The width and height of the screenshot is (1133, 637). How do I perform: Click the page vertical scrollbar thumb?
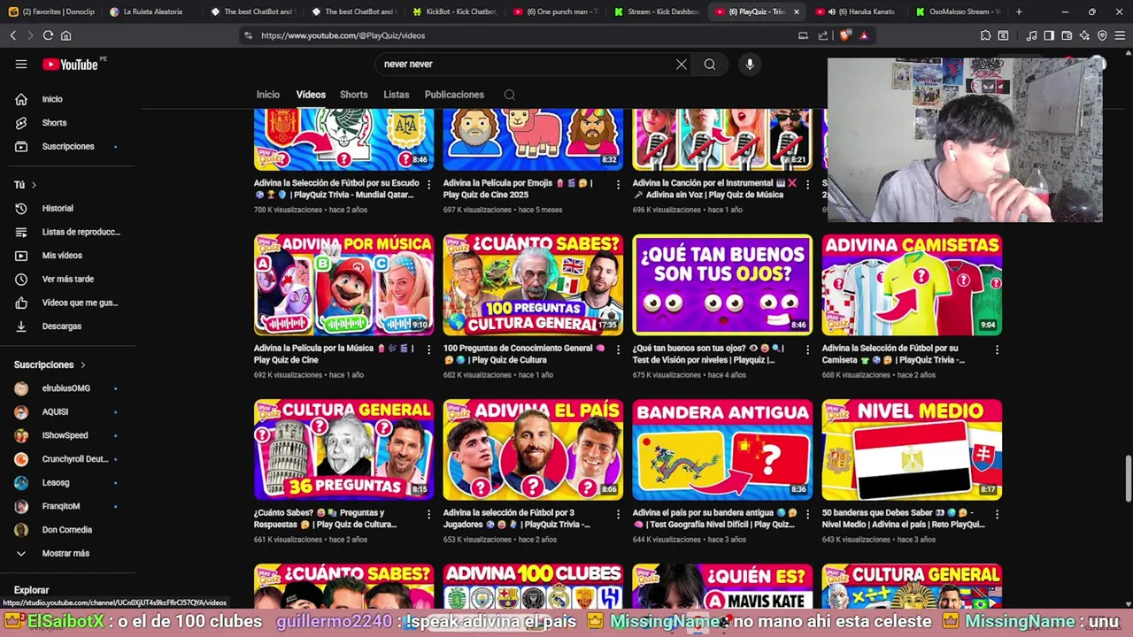[1128, 479]
